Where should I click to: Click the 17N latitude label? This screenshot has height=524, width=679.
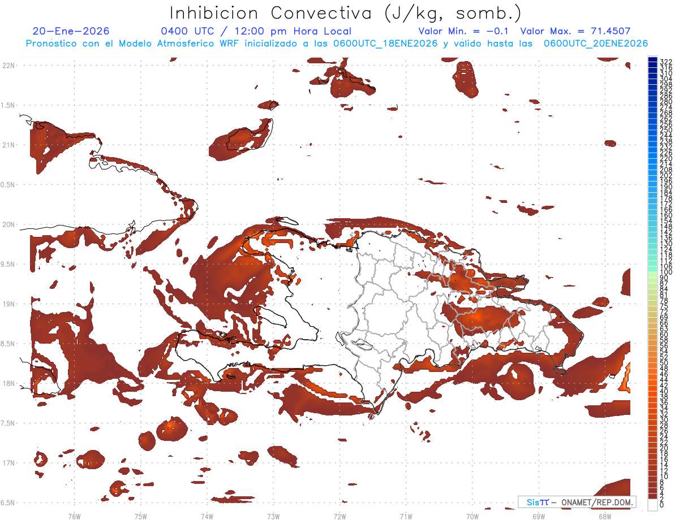click(x=8, y=463)
